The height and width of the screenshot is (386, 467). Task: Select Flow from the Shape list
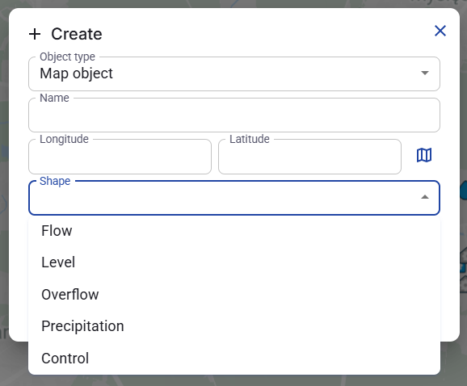click(x=234, y=231)
